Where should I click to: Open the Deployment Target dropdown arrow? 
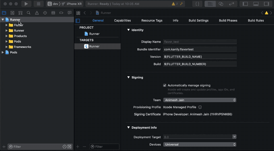coord(234,137)
